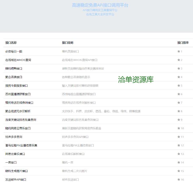The width and height of the screenshot is (193, 182).
Task: Click the star icon in row 1
Action: [x=179, y=51]
